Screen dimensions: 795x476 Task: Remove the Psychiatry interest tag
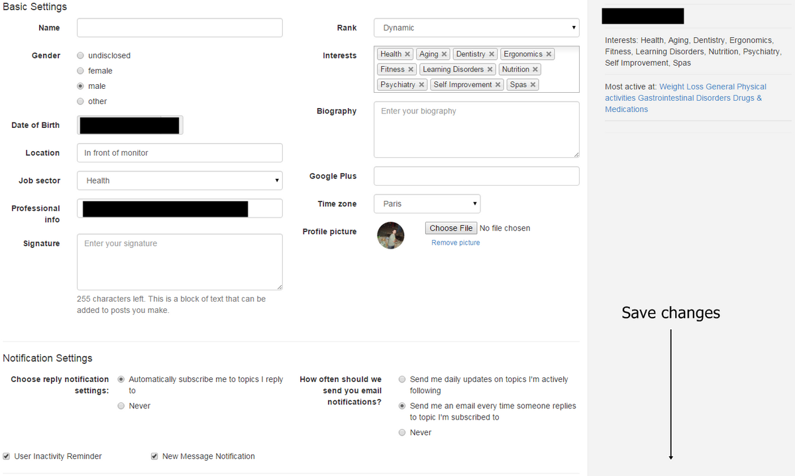421,85
